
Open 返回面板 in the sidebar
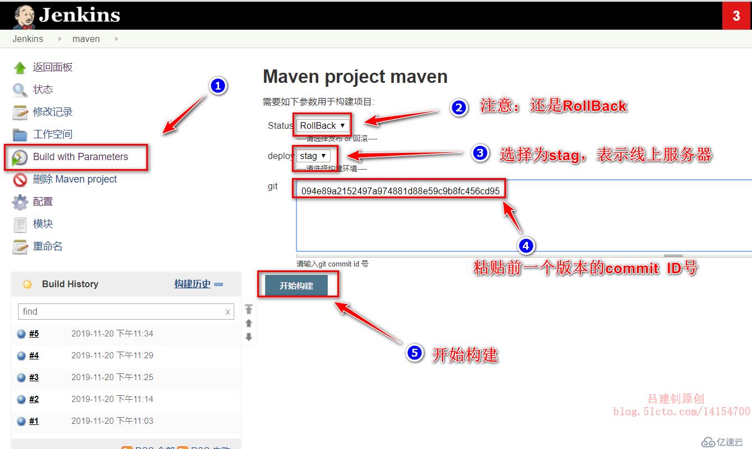pos(53,67)
